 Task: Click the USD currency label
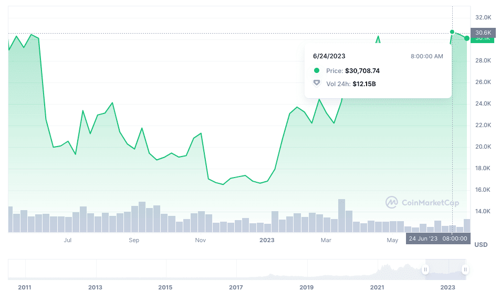(x=481, y=245)
